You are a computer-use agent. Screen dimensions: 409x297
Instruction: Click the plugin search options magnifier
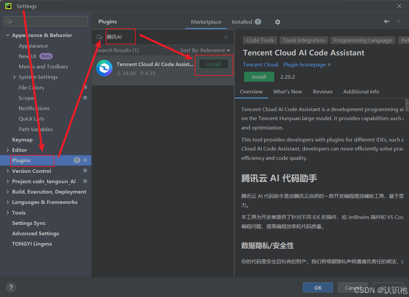100,37
